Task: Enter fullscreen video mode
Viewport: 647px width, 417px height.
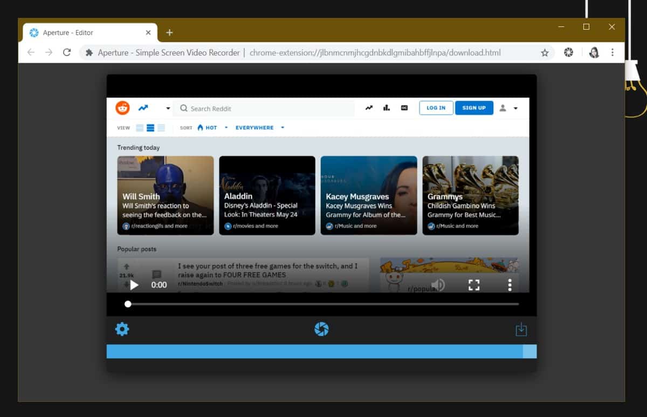Action: pyautogui.click(x=474, y=285)
